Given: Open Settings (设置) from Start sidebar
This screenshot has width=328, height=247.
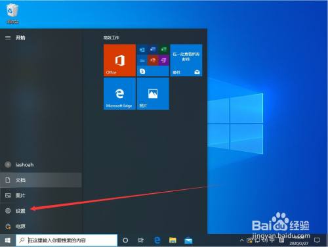Looking at the screenshot, I should pyautogui.click(x=41, y=211).
